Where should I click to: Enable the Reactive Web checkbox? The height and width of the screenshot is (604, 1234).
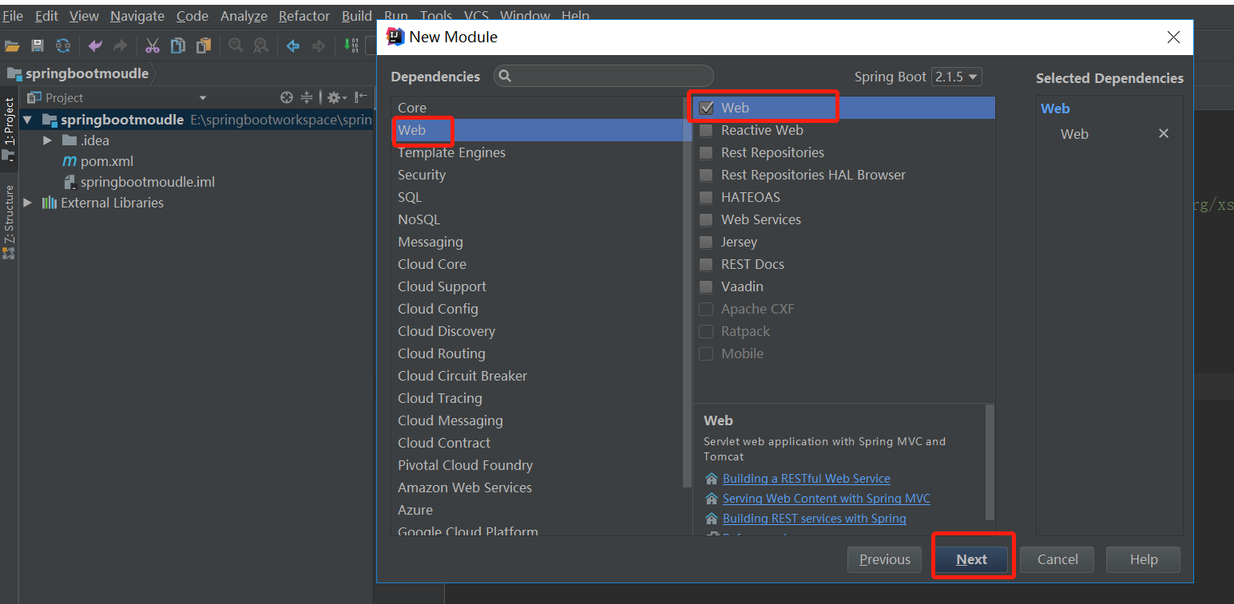pyautogui.click(x=706, y=130)
